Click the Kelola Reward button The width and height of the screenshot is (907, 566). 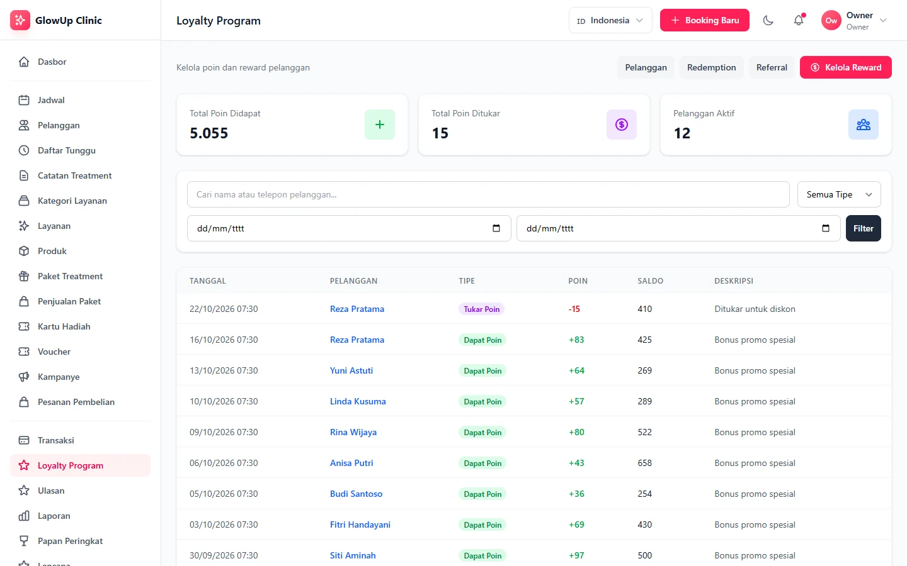click(x=846, y=67)
